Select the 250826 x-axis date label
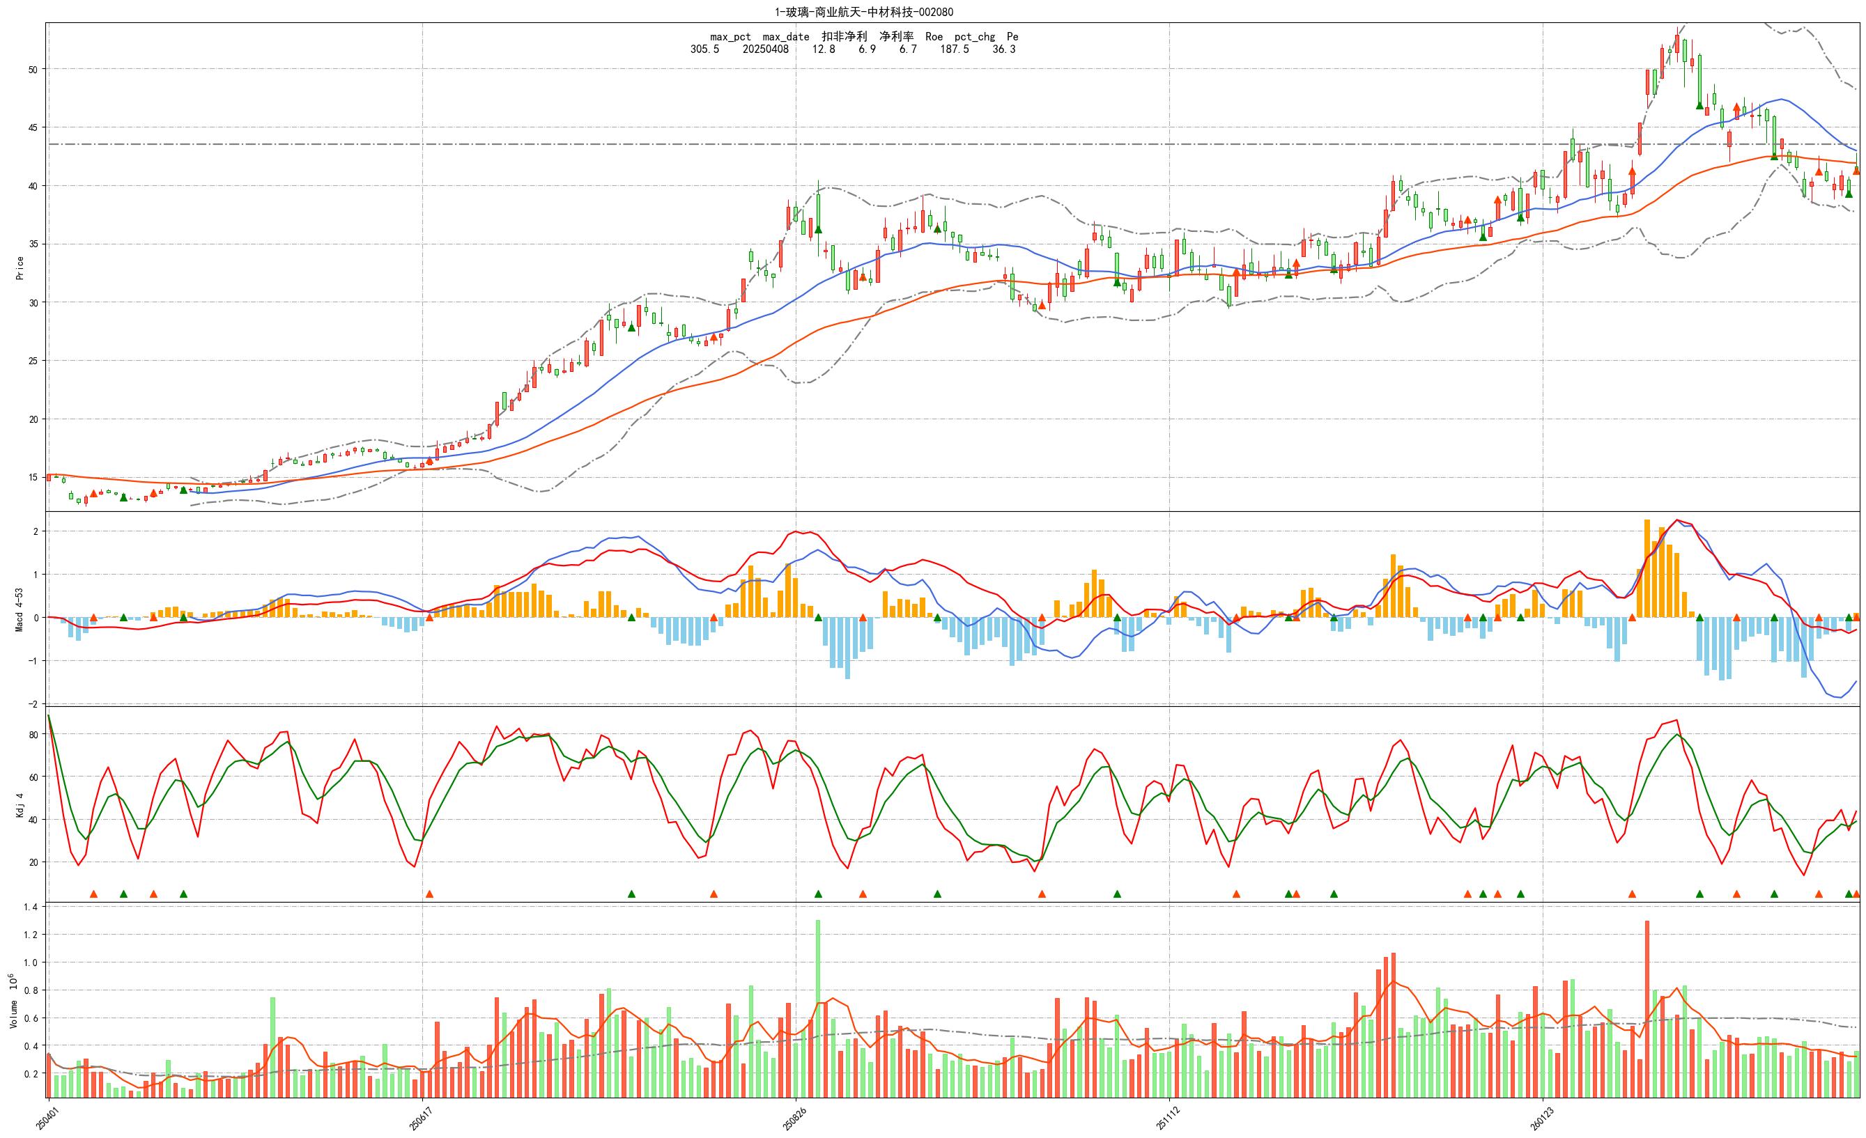 [794, 1118]
